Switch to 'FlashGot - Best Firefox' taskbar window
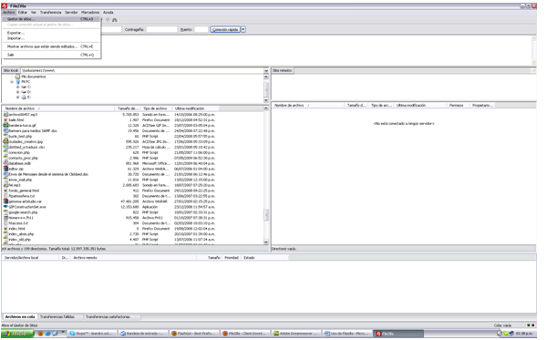This screenshot has height=340, width=547. click(x=194, y=334)
